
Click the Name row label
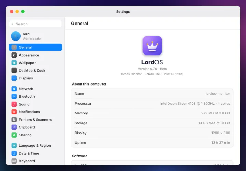(79, 94)
